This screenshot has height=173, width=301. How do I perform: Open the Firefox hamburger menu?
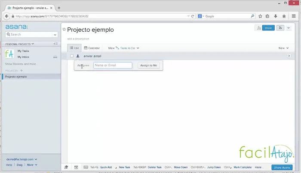coord(294,16)
